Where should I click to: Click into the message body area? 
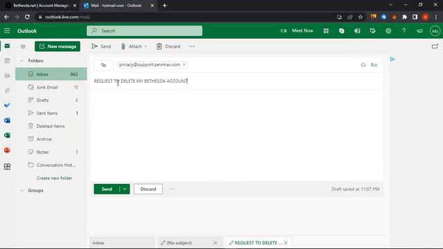coord(237,136)
